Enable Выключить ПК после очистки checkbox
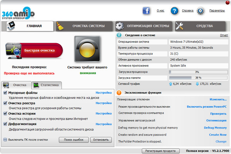The width and height of the screenshot is (231, 154). coord(5,140)
